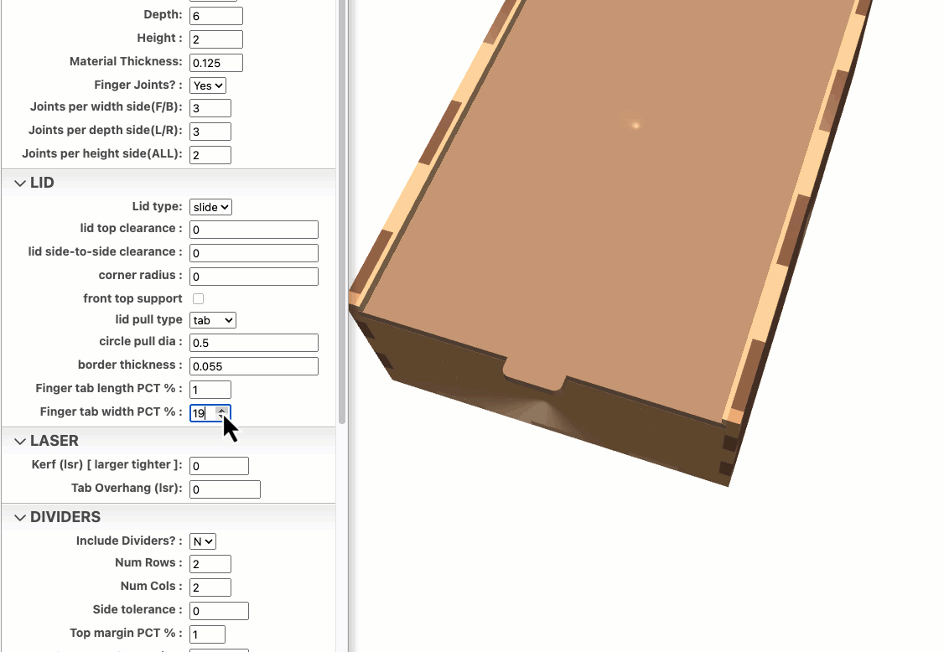Collapse the LID section
Image resolution: width=944 pixels, height=652 pixels.
(x=20, y=183)
